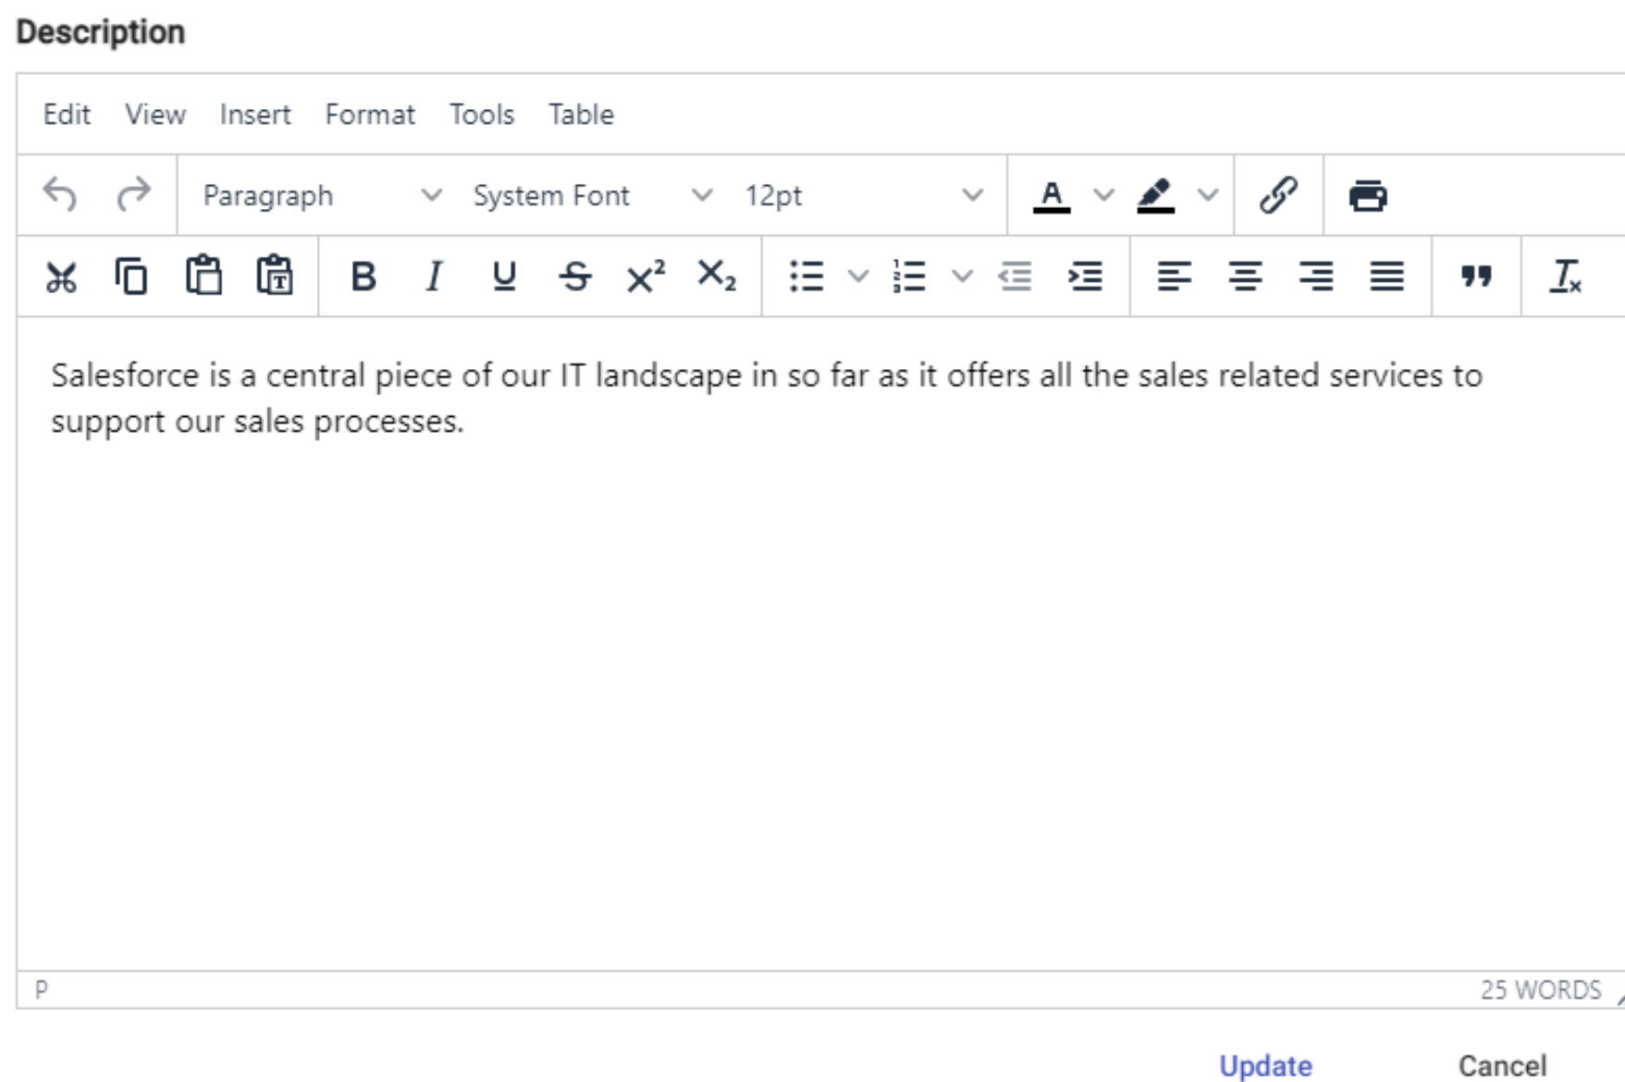Apply blockquote formatting
This screenshot has height=1082, width=1625.
(1476, 277)
